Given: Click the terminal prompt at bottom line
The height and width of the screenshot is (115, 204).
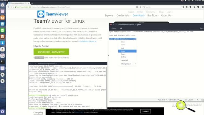Looking at the screenshot, I should [41, 108].
